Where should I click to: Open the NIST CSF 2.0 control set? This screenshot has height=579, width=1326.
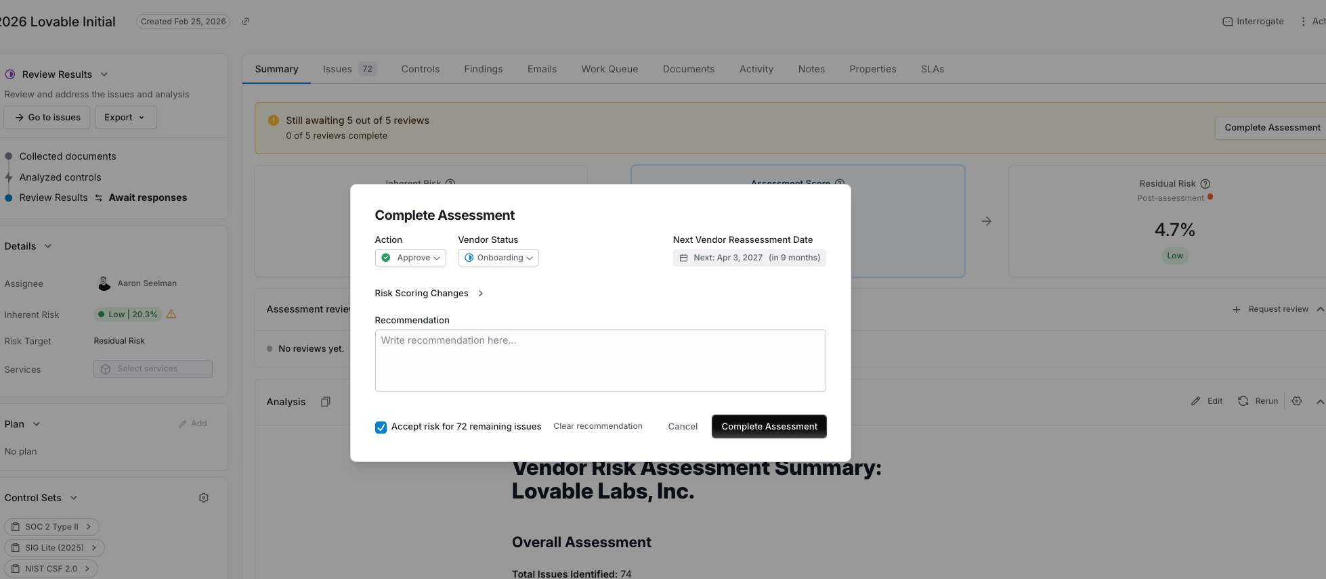click(x=51, y=569)
